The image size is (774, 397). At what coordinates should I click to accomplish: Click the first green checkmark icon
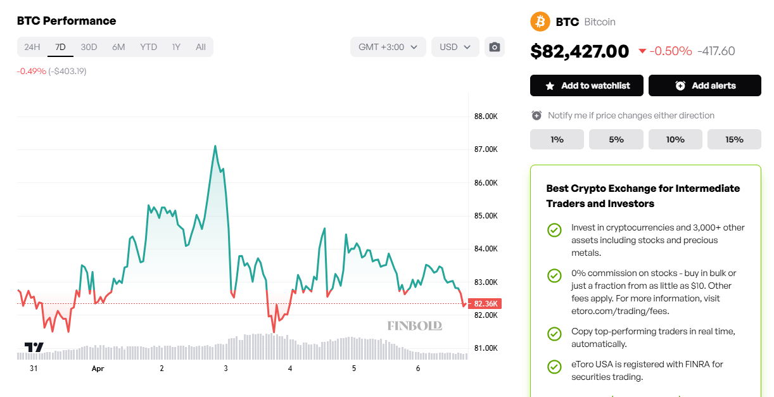(554, 230)
